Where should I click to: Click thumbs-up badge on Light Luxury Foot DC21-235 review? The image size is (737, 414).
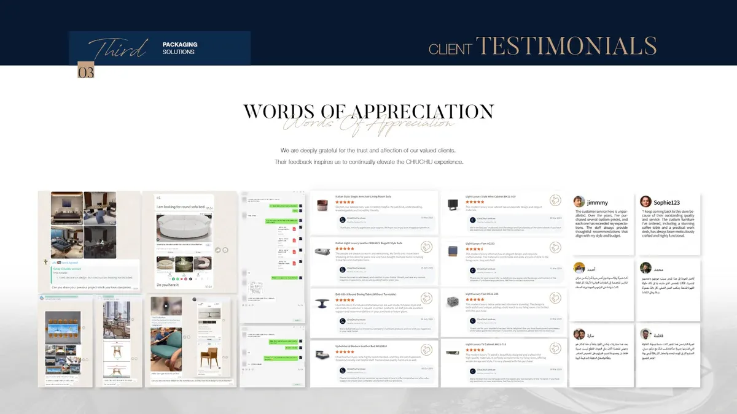click(x=556, y=298)
